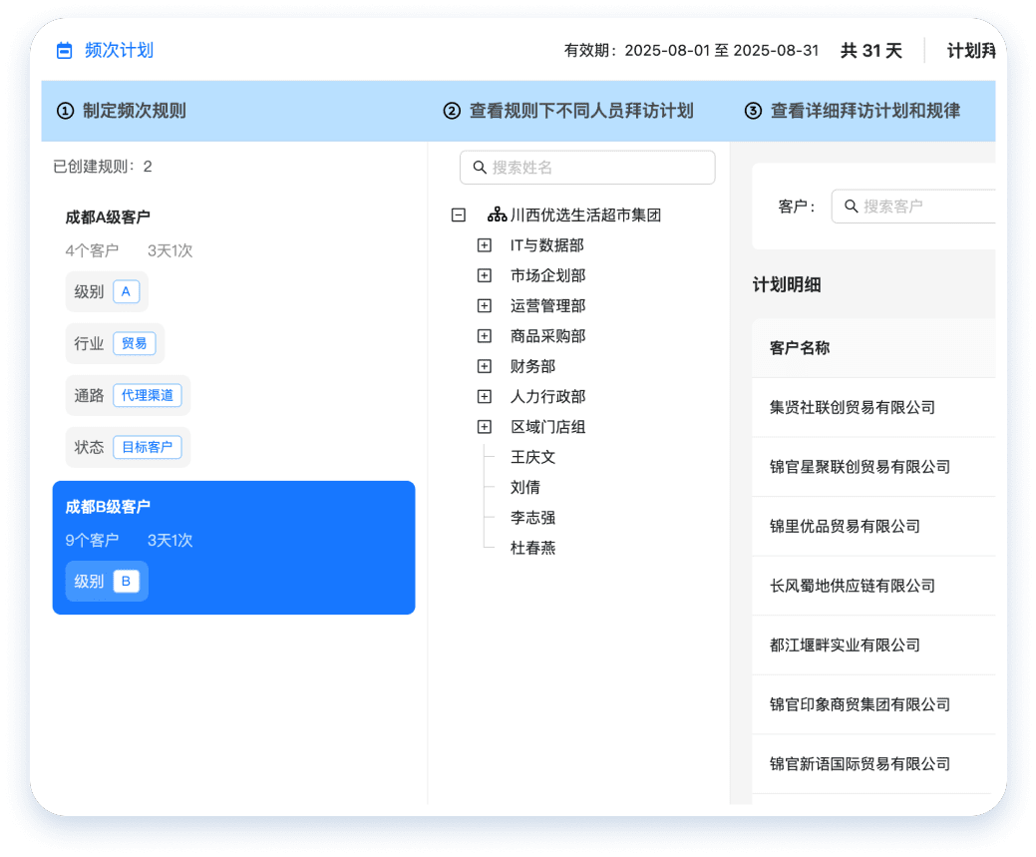Collapse the 川西优选生活超市集团 root node

tap(458, 214)
